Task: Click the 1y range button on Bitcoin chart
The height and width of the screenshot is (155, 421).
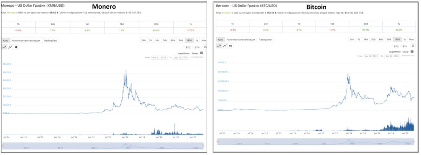Action: (x=405, y=39)
